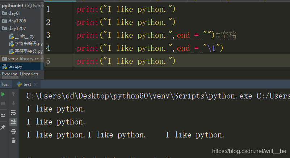Screen dimensions: 290x158
Task: Click line number 2 in gutter
Action: pos(48,22)
